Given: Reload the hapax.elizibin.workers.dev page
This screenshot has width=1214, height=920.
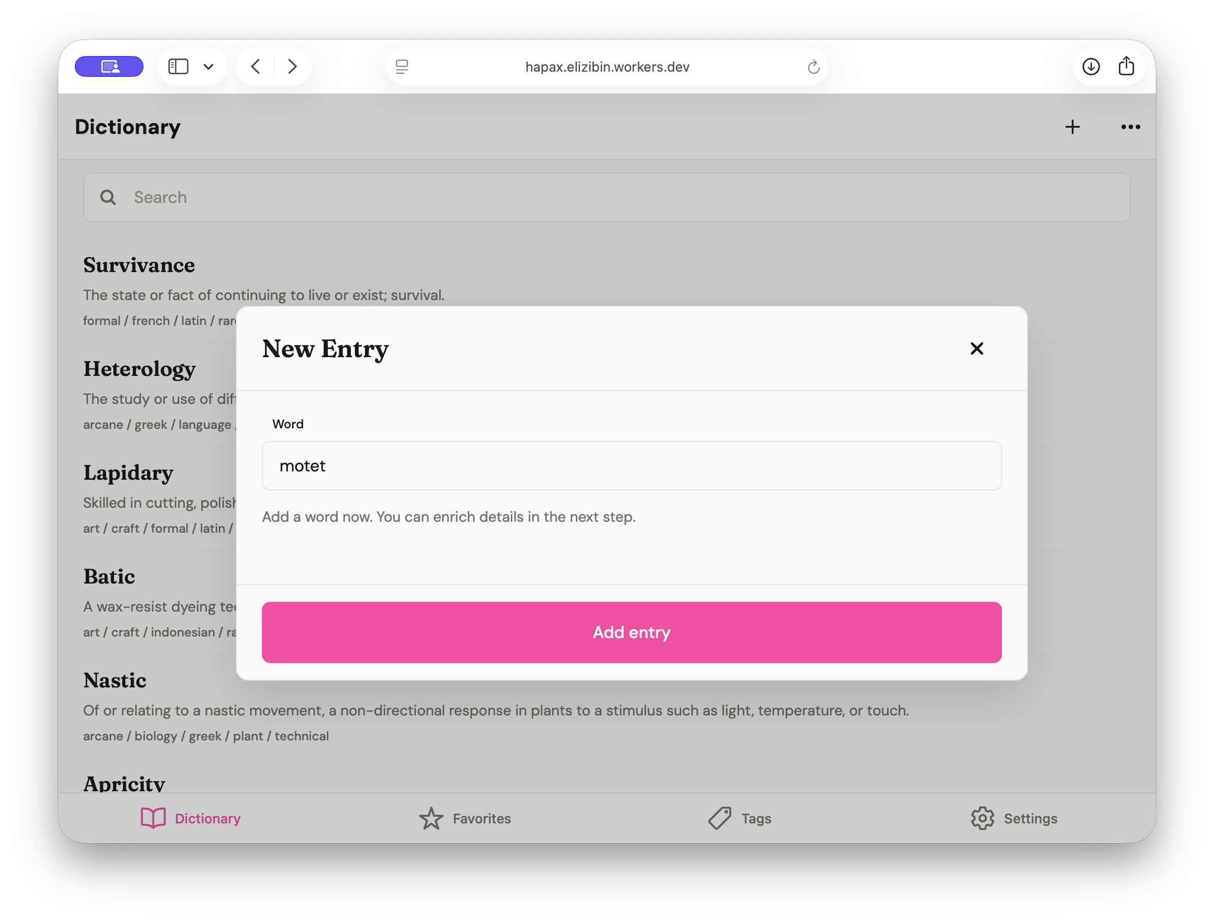Looking at the screenshot, I should 814,66.
